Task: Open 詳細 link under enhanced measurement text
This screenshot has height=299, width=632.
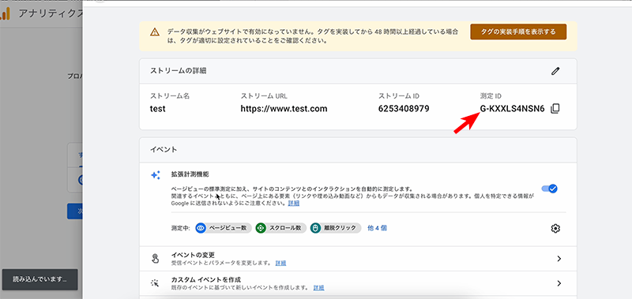Action: [x=293, y=204]
